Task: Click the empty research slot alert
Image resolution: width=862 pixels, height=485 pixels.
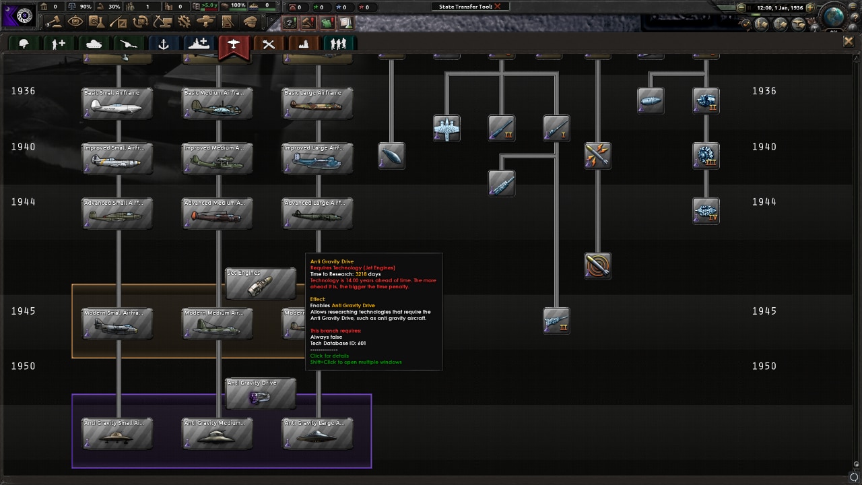Action: [346, 22]
